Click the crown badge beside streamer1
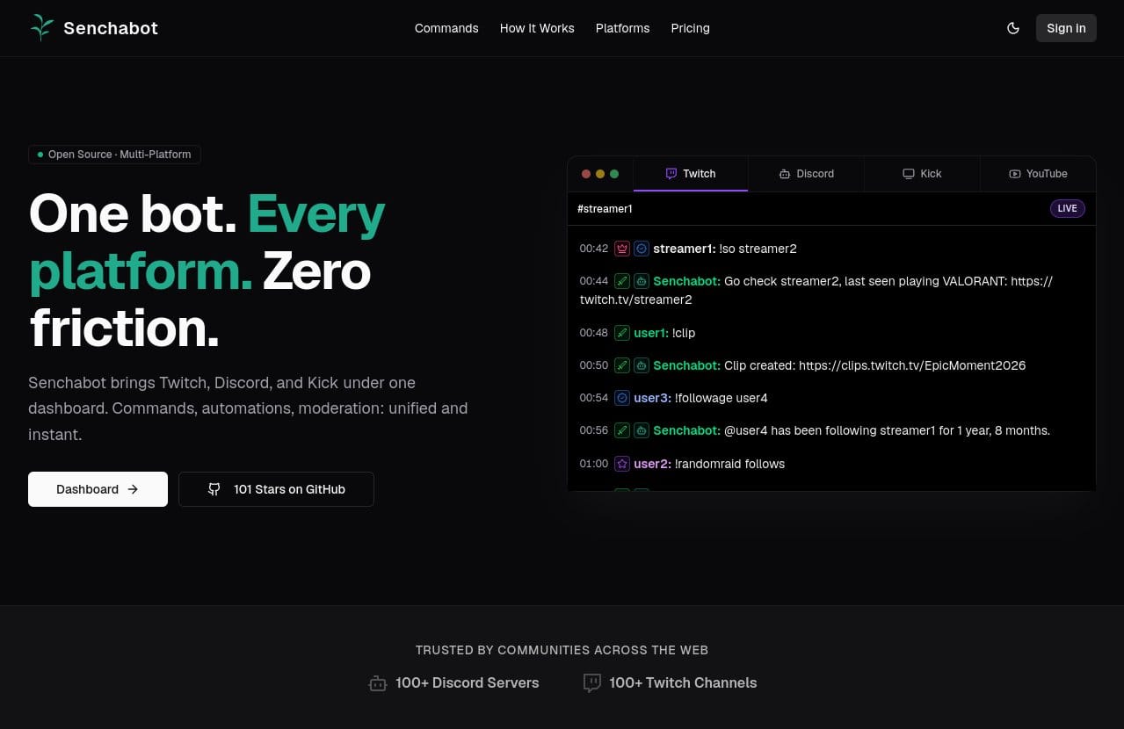 (622, 249)
